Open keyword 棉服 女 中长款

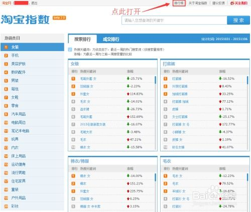90,206
